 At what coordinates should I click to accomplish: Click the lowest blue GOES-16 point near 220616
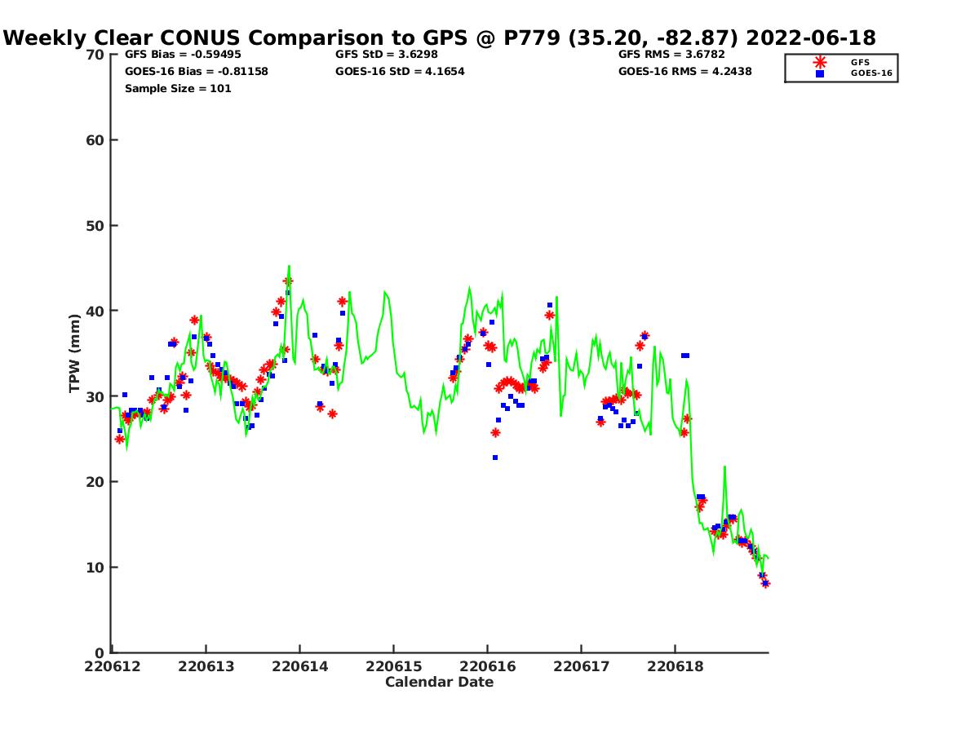pyautogui.click(x=495, y=458)
